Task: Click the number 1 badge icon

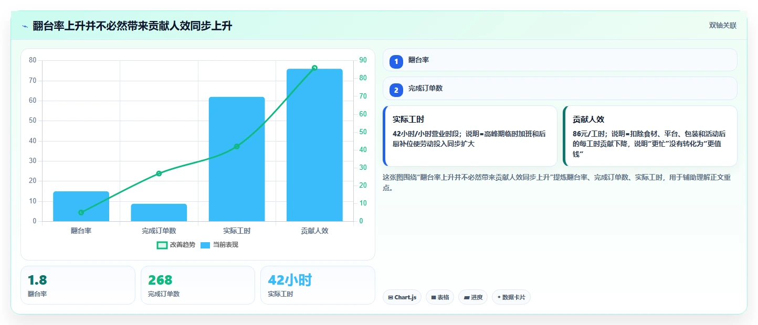Action: pyautogui.click(x=396, y=61)
